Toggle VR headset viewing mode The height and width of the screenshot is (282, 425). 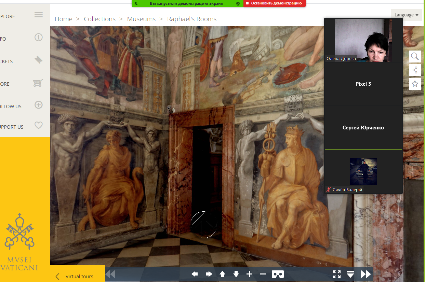278,274
